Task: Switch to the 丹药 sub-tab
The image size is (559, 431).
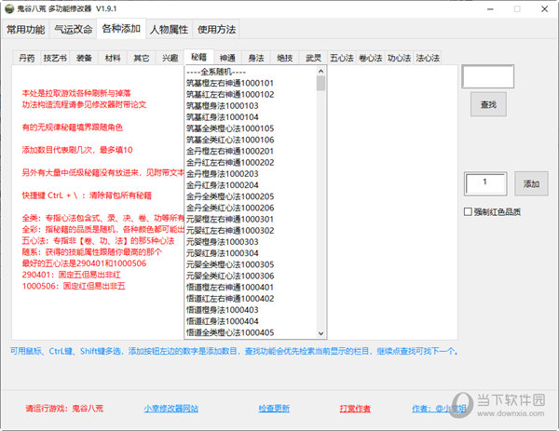Action: (x=28, y=58)
